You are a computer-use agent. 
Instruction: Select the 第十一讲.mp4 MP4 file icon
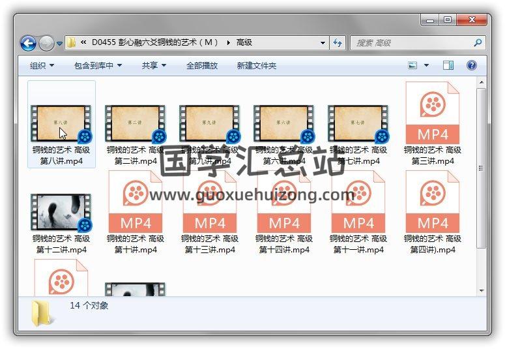tap(358, 202)
